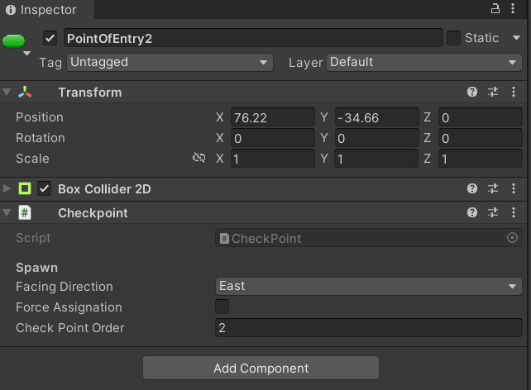Image resolution: width=531 pixels, height=390 pixels.
Task: Click Scale X field
Action: coord(273,159)
